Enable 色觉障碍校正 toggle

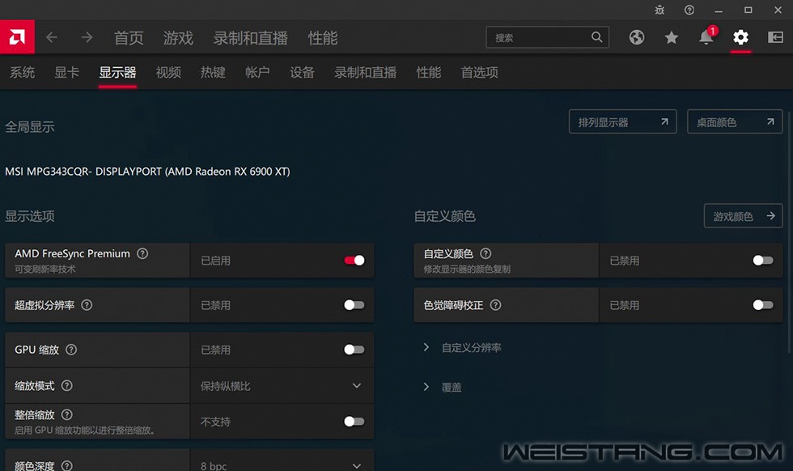(x=762, y=305)
